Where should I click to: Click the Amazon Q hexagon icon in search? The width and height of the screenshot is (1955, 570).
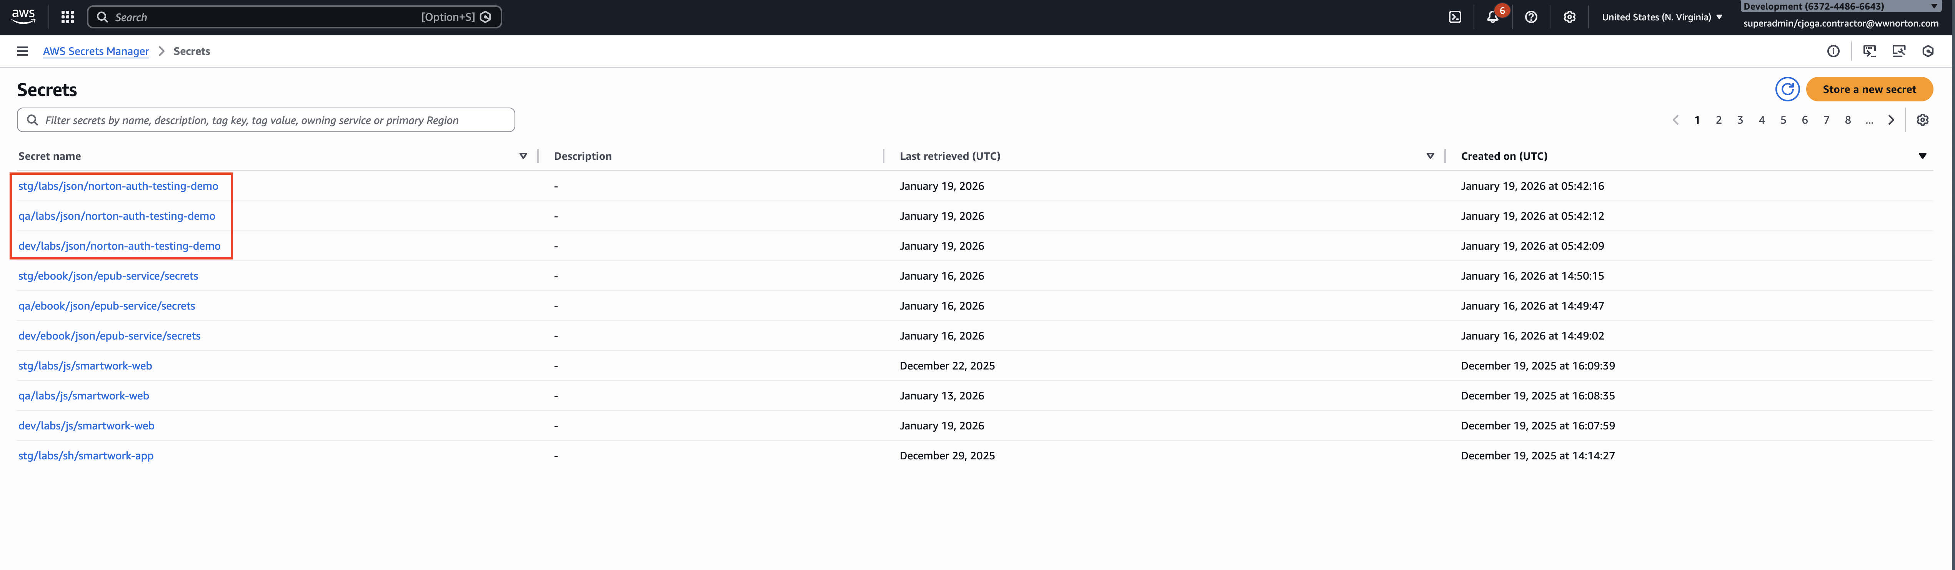click(x=486, y=17)
